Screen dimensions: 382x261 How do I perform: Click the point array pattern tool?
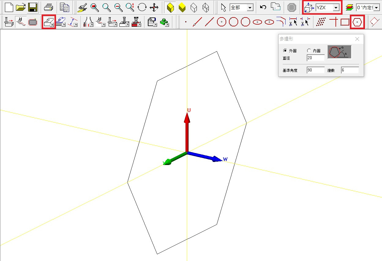(320, 22)
